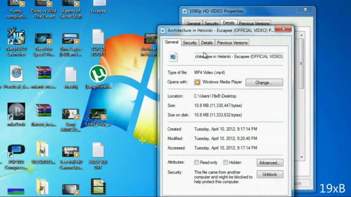Click scrollbar thumb in 1080p HD VIDEO Properties
351x197 pixels.
301,63
